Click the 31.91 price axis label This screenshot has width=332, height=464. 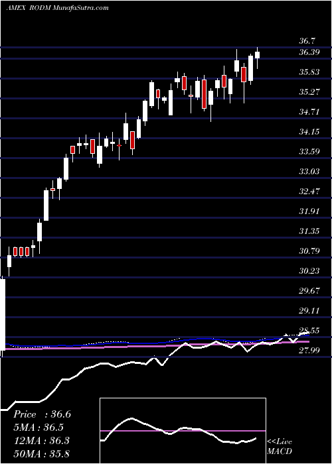pyautogui.click(x=310, y=211)
